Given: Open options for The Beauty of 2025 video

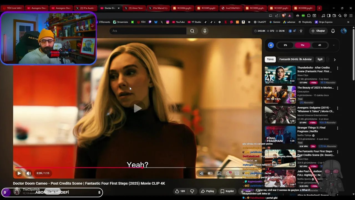Looking at the screenshot, I should pyautogui.click(x=338, y=88).
